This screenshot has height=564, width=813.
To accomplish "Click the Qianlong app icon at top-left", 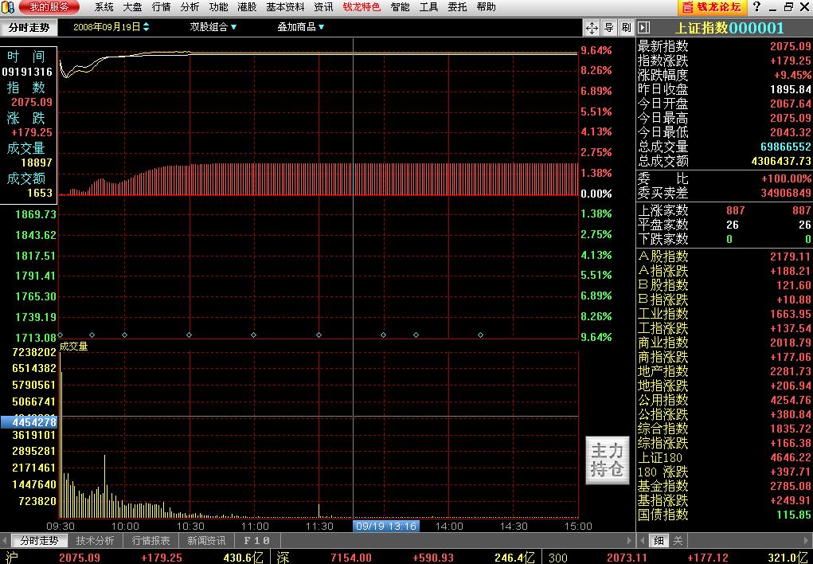I will click(8, 7).
